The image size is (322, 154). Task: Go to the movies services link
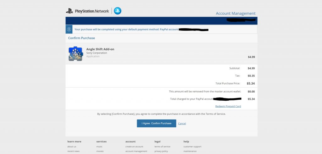100,151
